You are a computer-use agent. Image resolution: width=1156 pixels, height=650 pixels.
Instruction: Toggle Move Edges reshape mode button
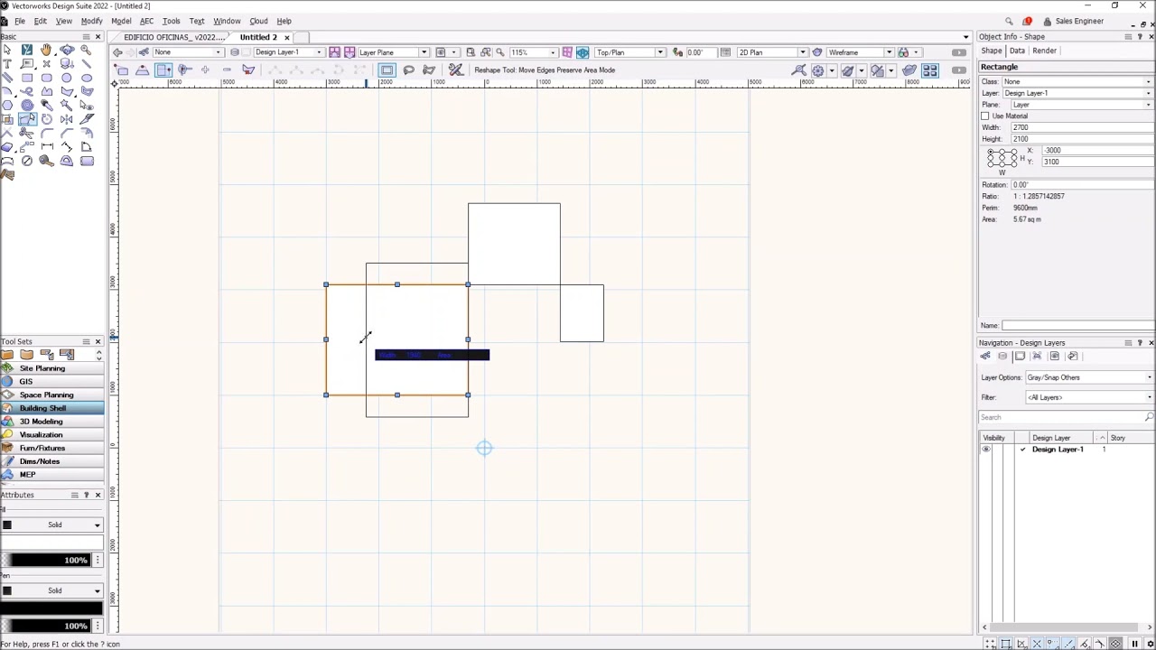click(x=163, y=70)
